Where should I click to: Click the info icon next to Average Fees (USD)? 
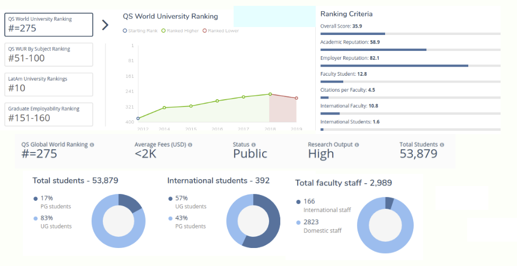[190, 145]
